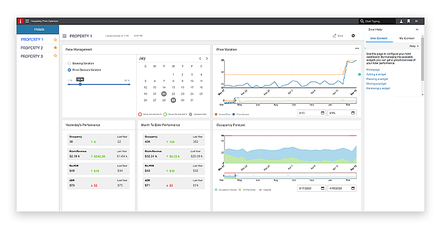Switch to Infor Content tab

coord(379,38)
